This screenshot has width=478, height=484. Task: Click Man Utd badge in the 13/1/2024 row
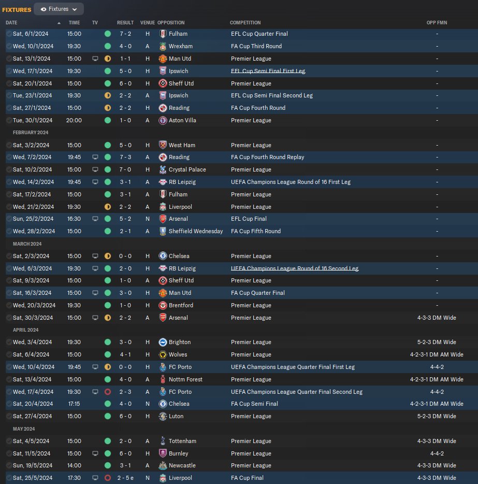coord(163,59)
